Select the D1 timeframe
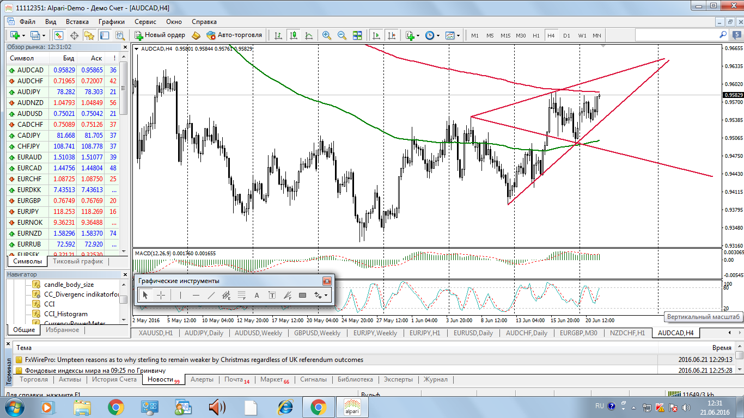This screenshot has width=744, height=418. (x=566, y=35)
